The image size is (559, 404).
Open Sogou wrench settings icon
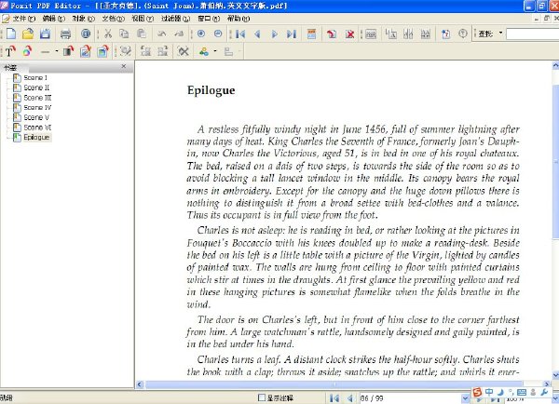pyautogui.click(x=544, y=392)
